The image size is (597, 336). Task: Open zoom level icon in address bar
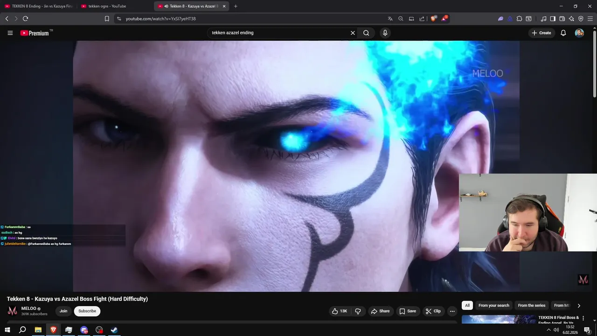[401, 19]
